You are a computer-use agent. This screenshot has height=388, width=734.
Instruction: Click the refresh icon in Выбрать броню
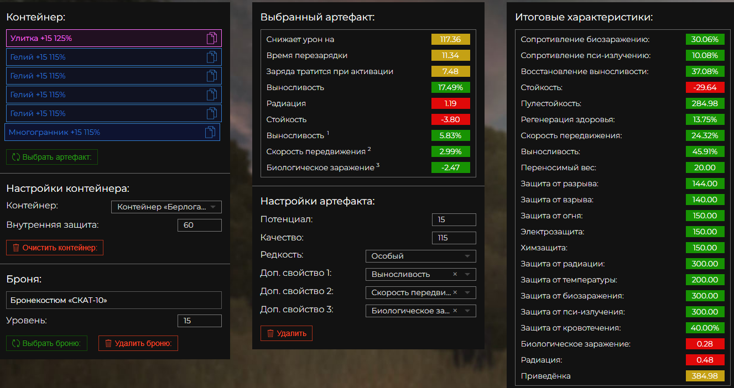point(15,343)
